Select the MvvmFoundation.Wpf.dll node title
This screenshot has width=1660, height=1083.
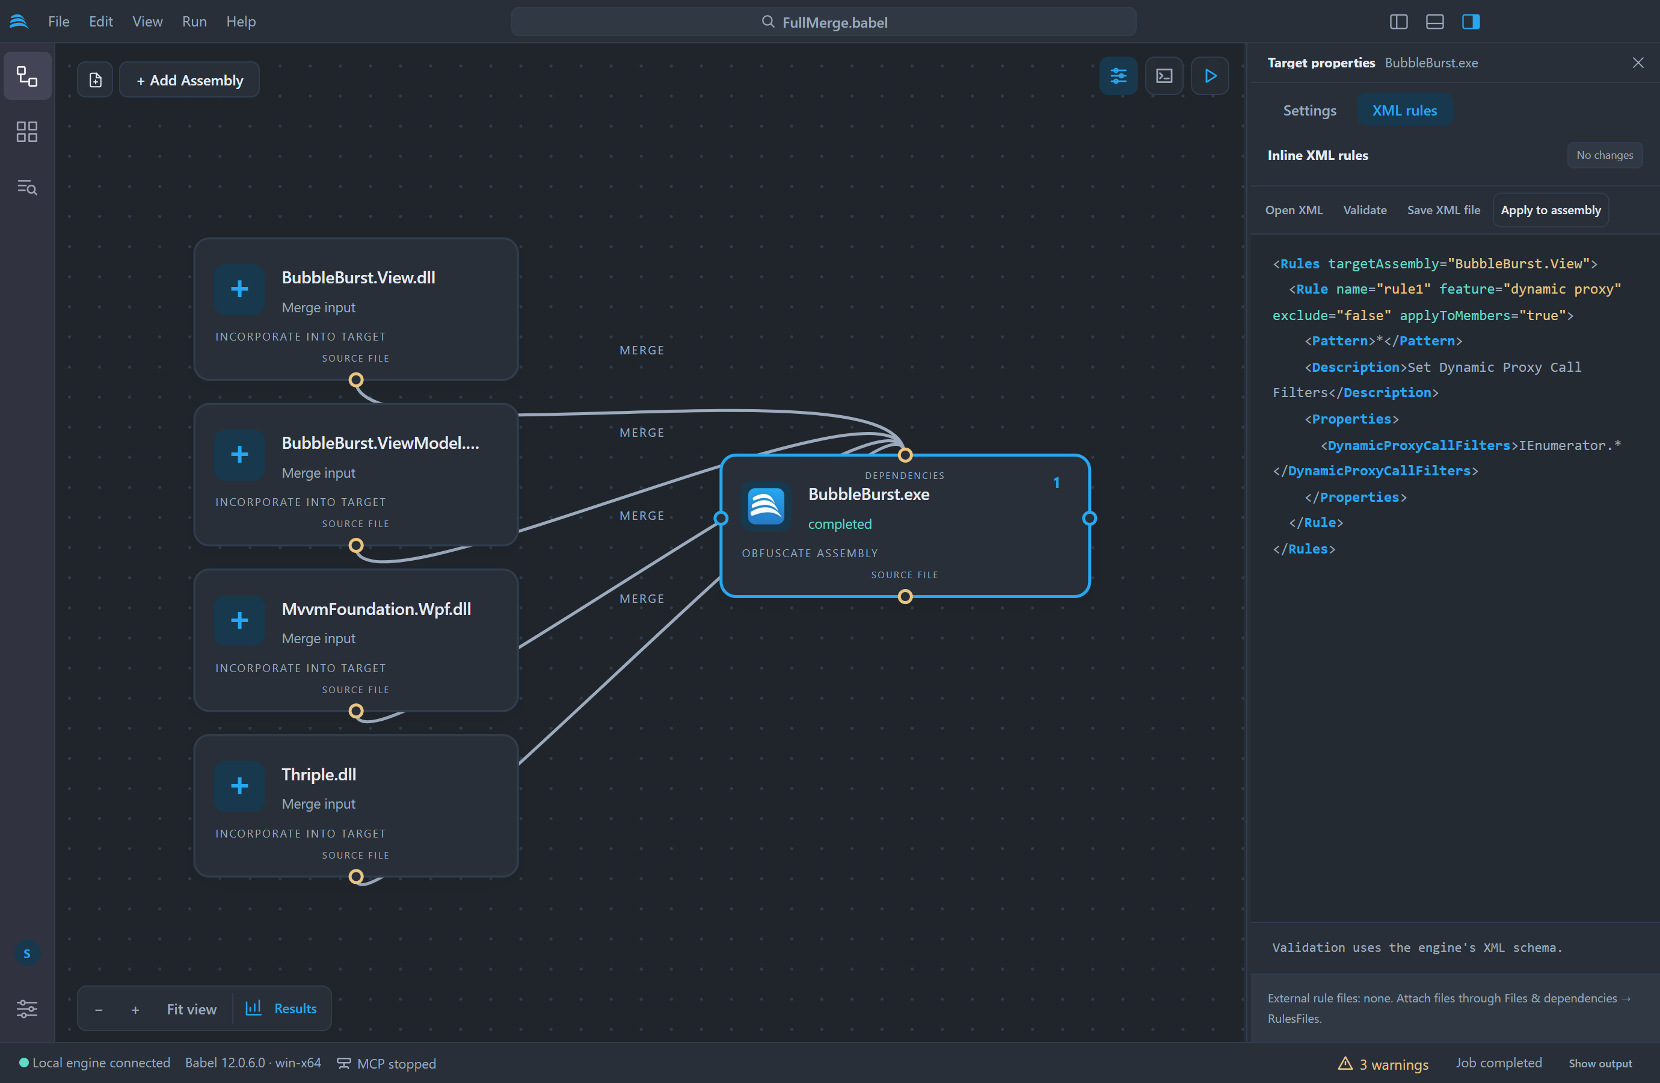(377, 608)
